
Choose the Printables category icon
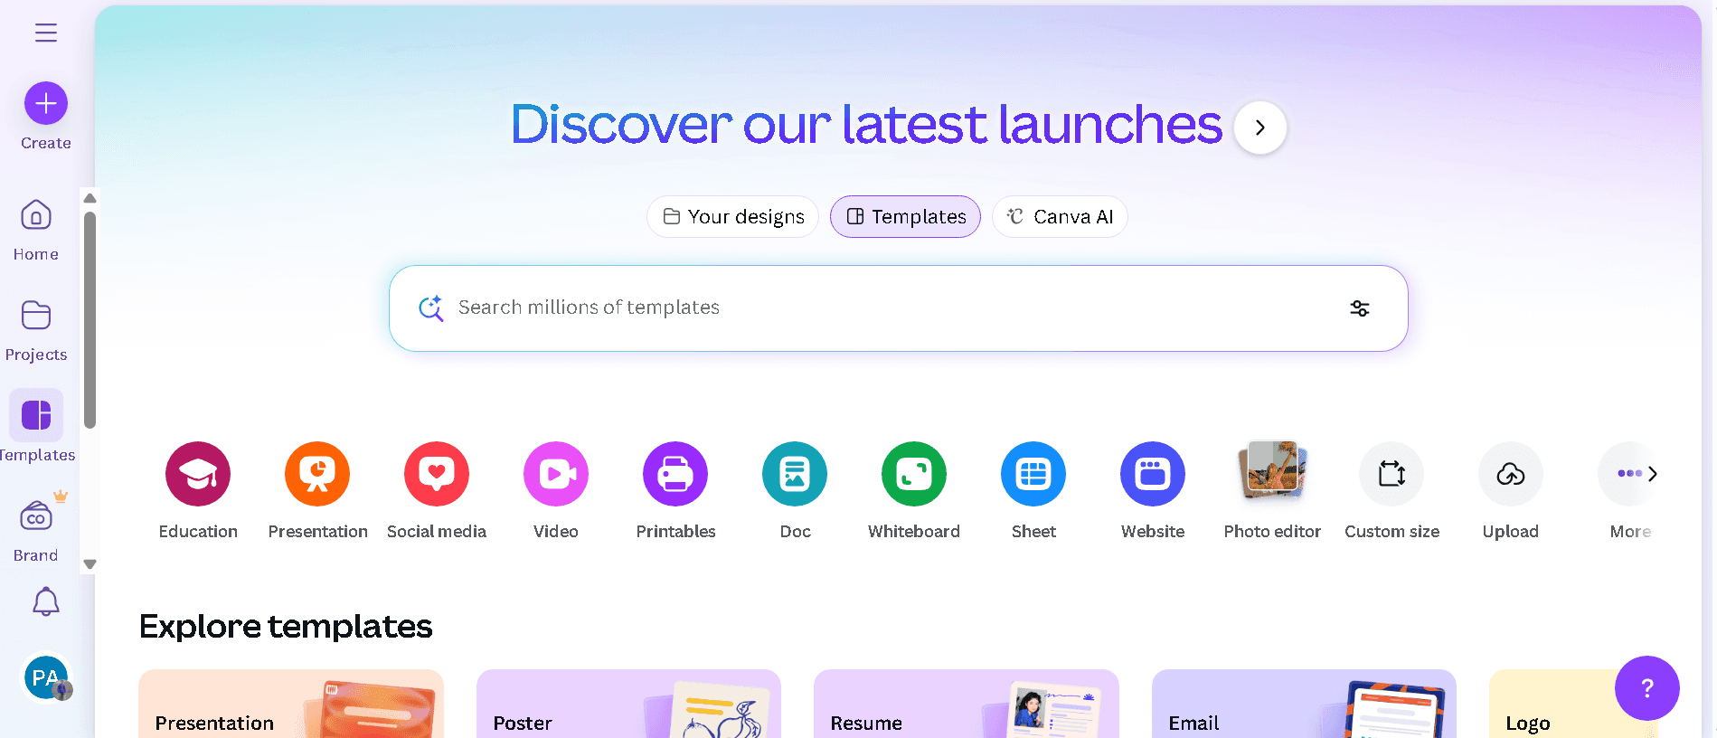click(x=675, y=474)
